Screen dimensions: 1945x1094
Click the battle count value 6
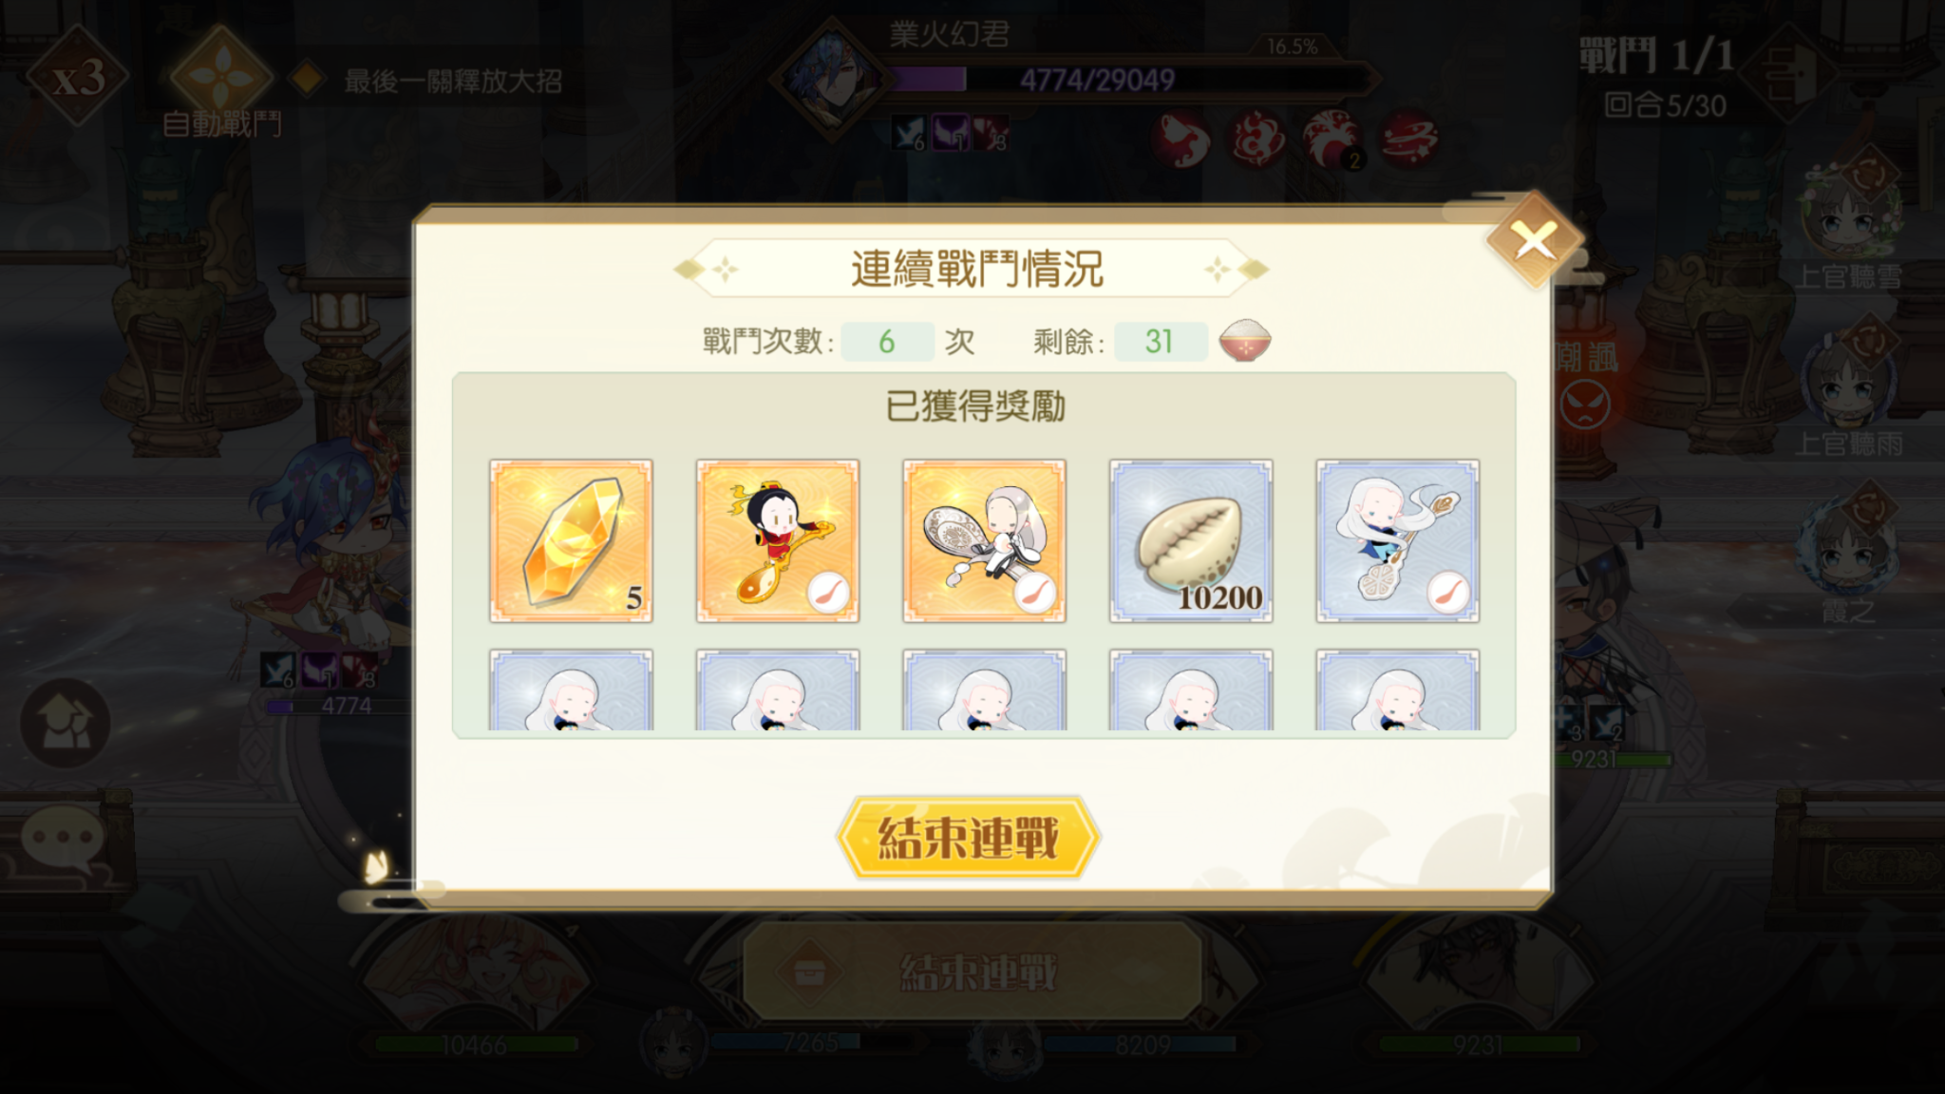pos(887,341)
